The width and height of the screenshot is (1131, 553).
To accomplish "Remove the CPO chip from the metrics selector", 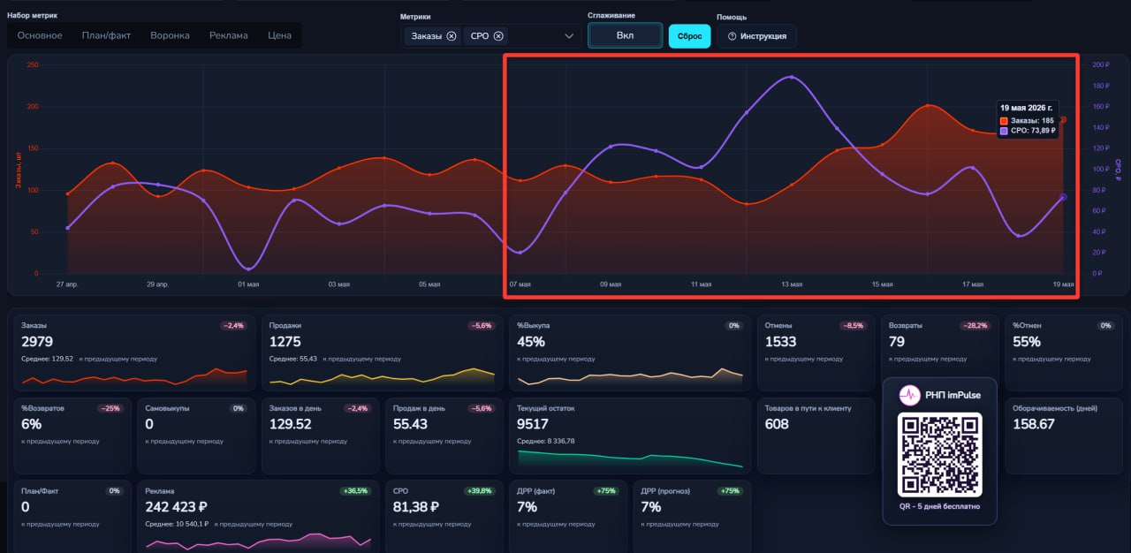I will click(x=498, y=36).
